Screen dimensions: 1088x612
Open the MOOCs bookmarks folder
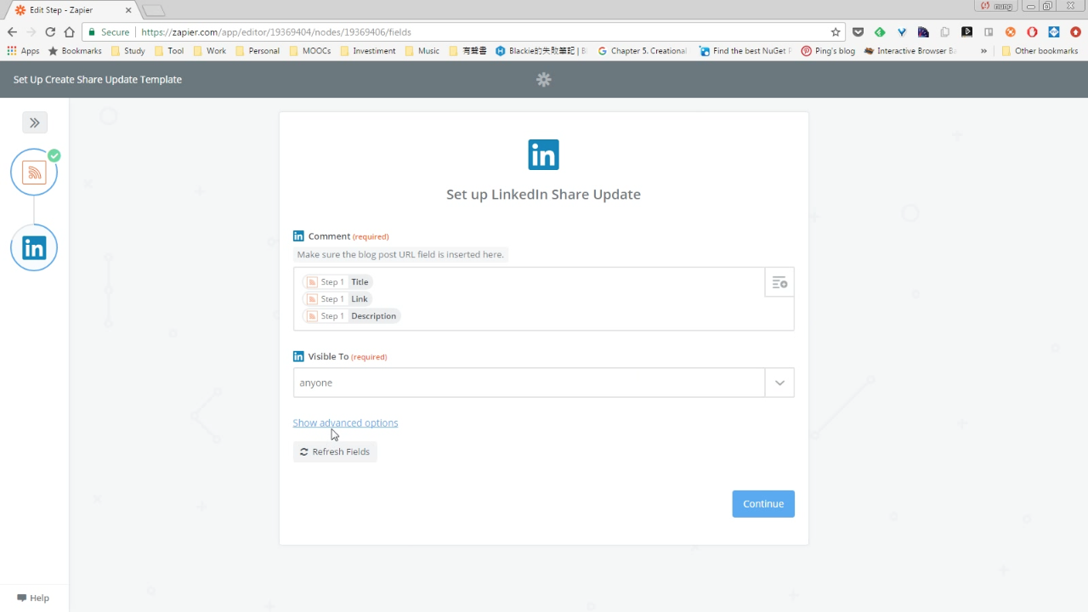tap(309, 51)
